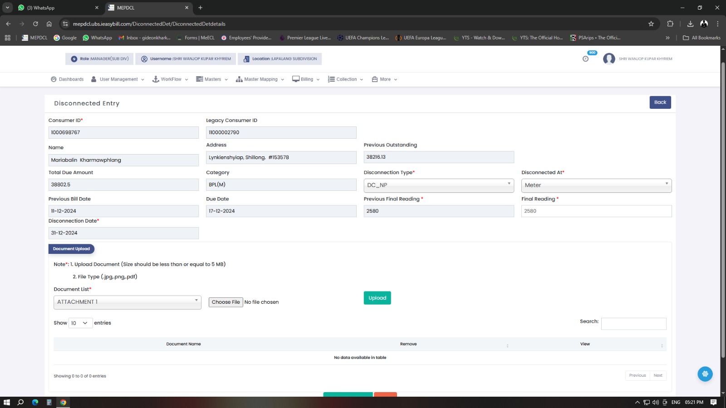Change the Show entries count dropdown
The height and width of the screenshot is (408, 726).
coord(80,323)
